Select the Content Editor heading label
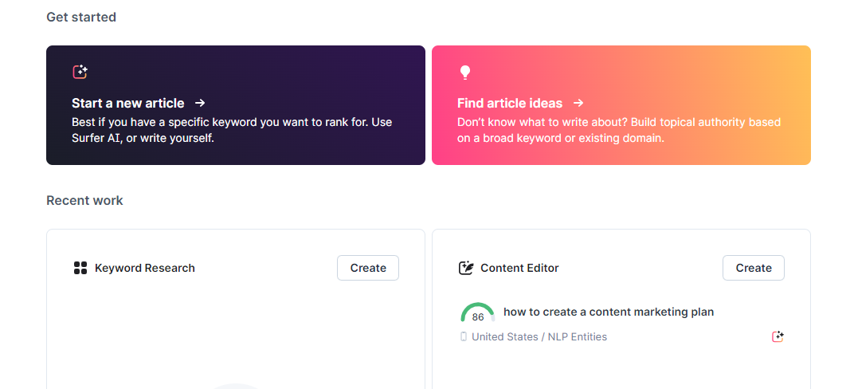 (519, 268)
